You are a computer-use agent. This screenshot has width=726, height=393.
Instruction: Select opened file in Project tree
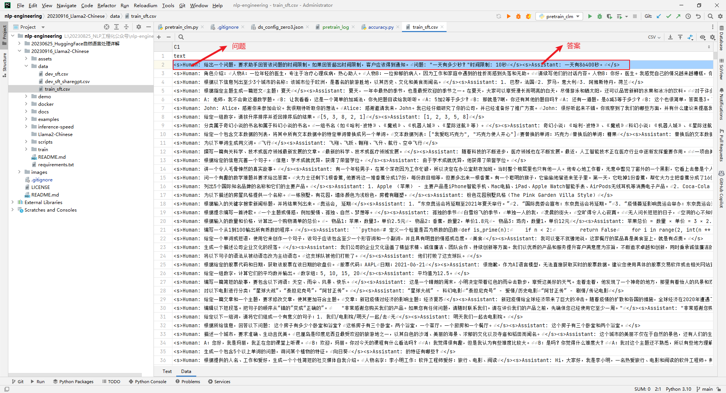107,27
